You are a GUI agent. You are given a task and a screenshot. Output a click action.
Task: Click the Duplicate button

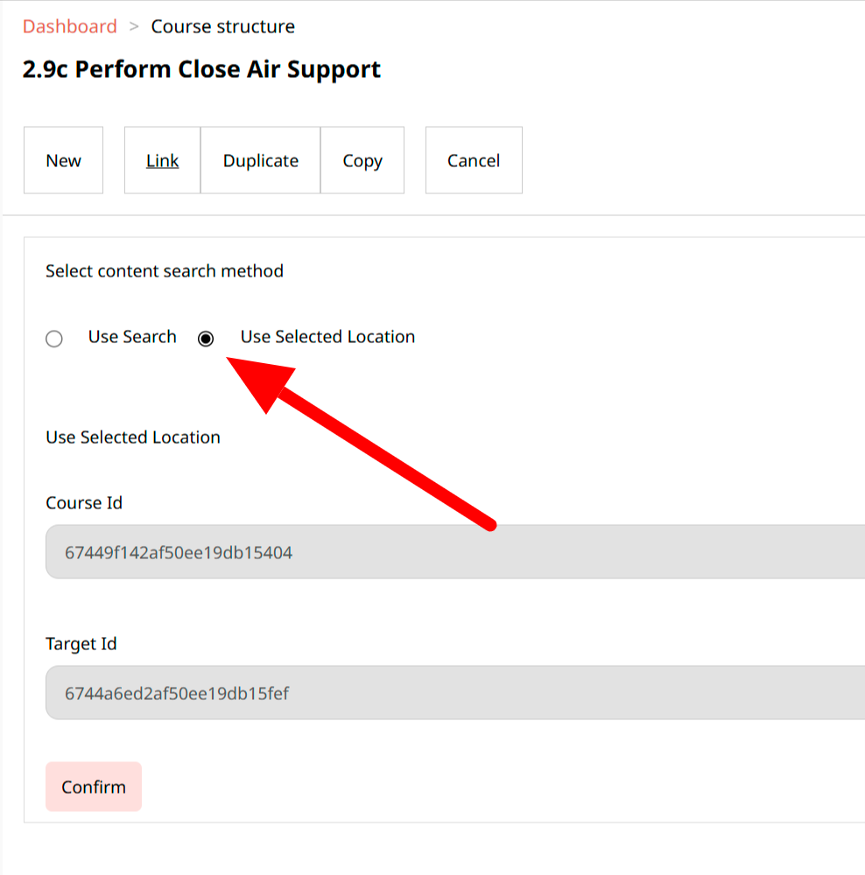click(x=260, y=160)
